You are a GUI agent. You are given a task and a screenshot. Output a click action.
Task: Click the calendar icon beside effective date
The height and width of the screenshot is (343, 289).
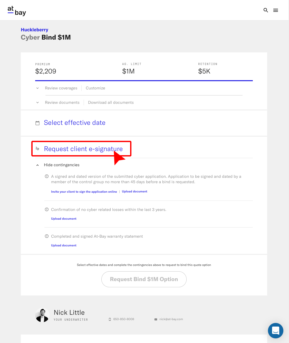tap(37, 123)
